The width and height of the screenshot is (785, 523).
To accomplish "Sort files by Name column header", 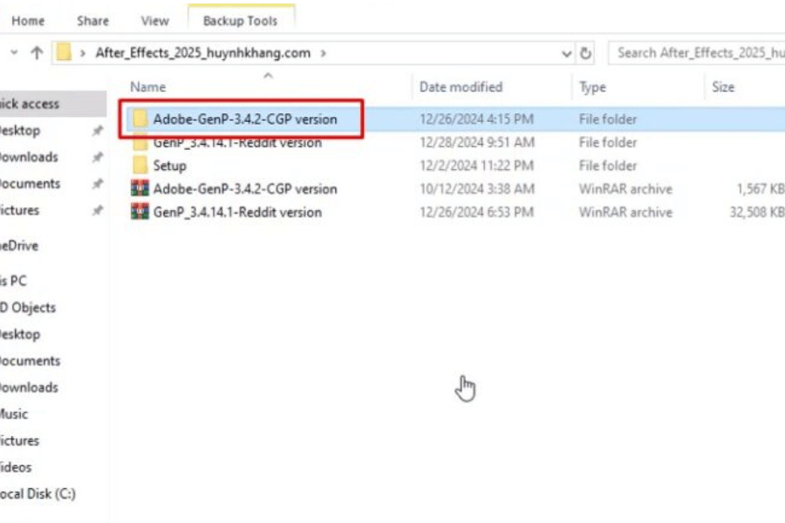I will point(147,87).
